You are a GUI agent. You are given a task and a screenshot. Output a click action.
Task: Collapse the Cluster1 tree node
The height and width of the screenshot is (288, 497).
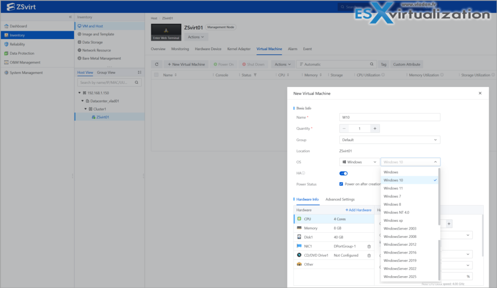(x=86, y=109)
